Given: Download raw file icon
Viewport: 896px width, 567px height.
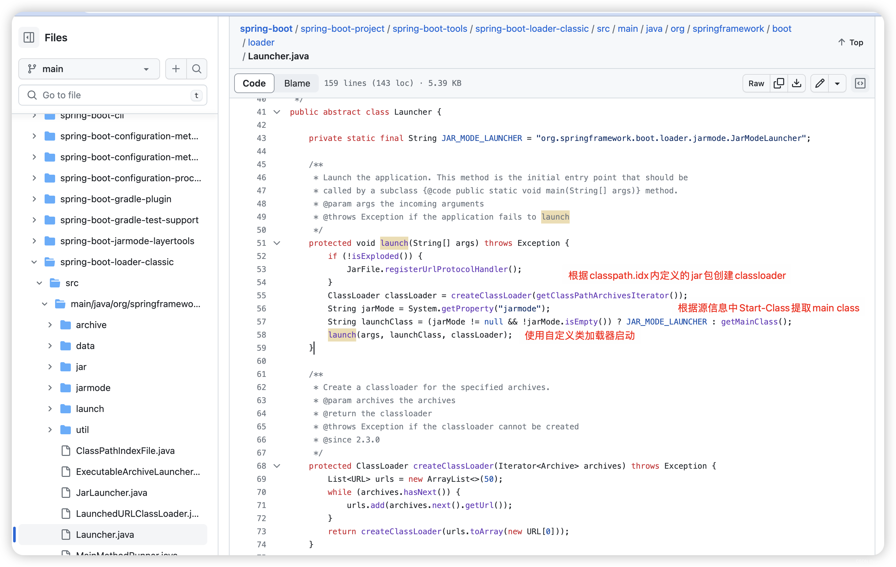Looking at the screenshot, I should pyautogui.click(x=796, y=83).
